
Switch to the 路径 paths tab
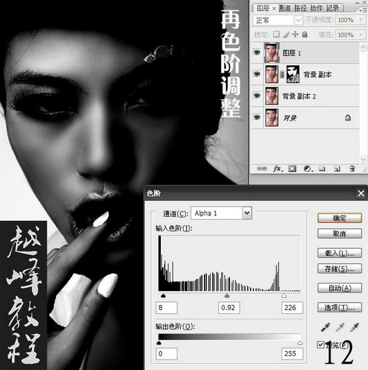(301, 8)
